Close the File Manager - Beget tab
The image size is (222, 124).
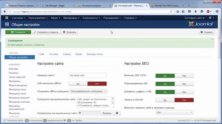point(74,6)
